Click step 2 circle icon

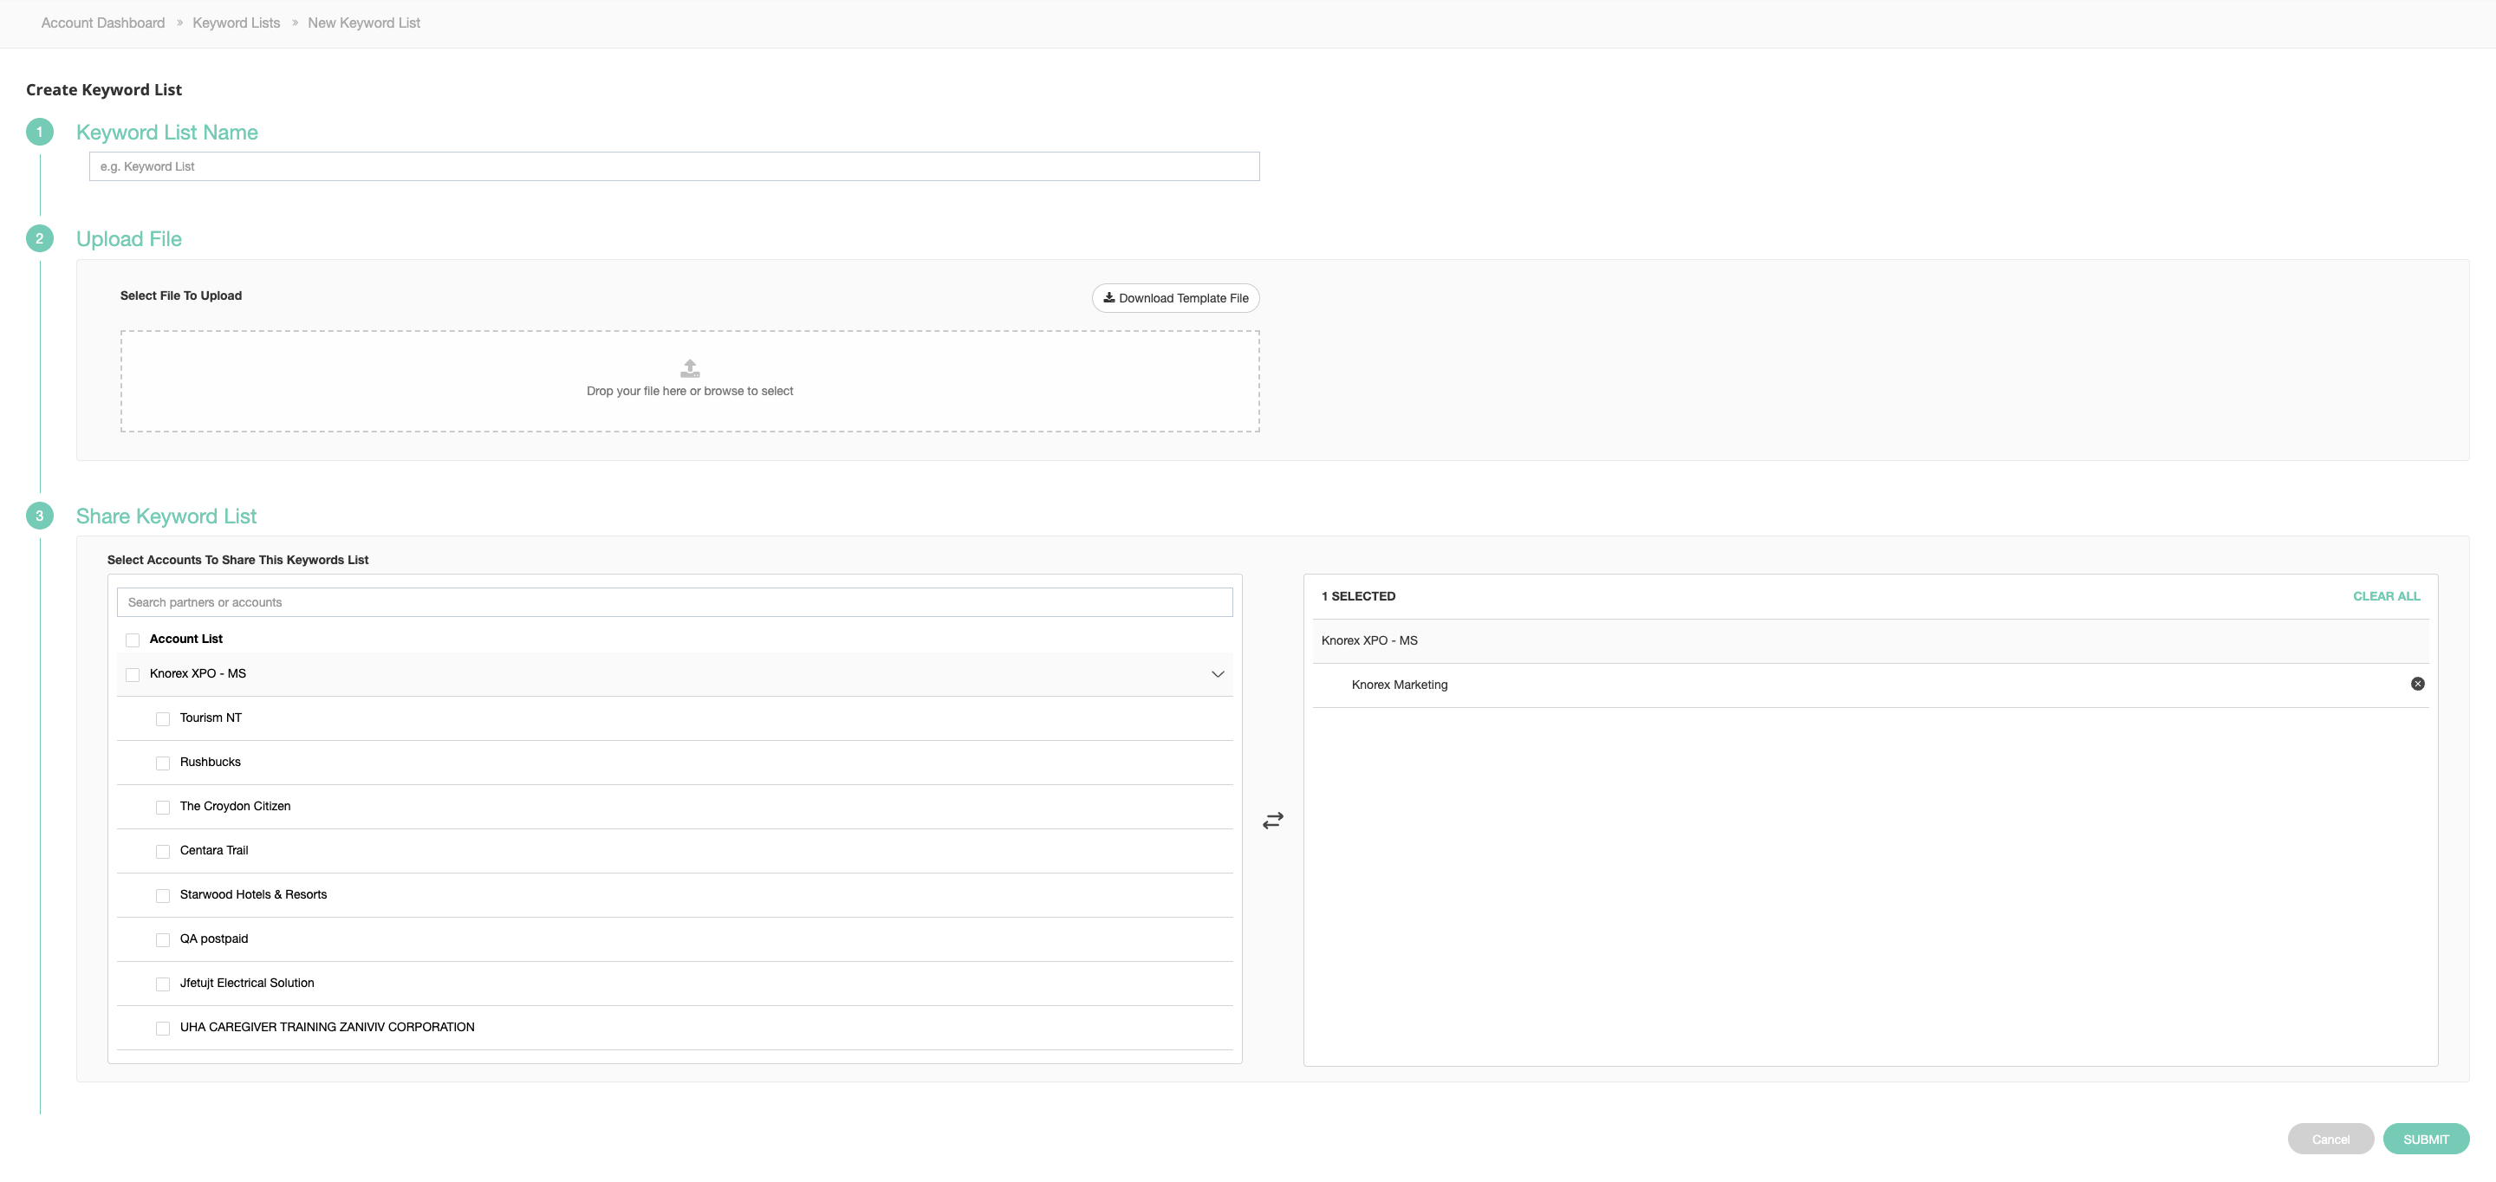40,238
